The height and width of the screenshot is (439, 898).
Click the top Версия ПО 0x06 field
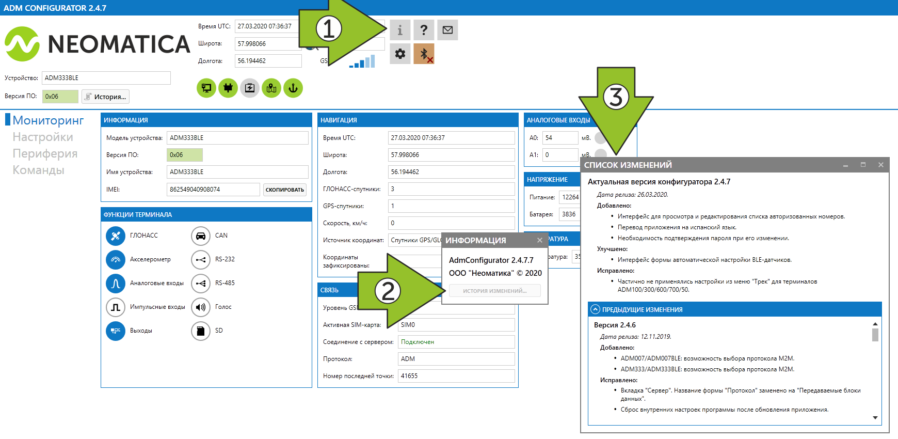tap(60, 97)
